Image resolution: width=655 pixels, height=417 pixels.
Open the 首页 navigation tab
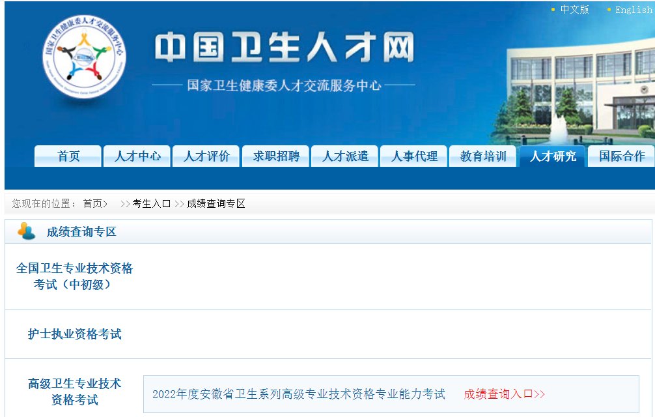68,156
